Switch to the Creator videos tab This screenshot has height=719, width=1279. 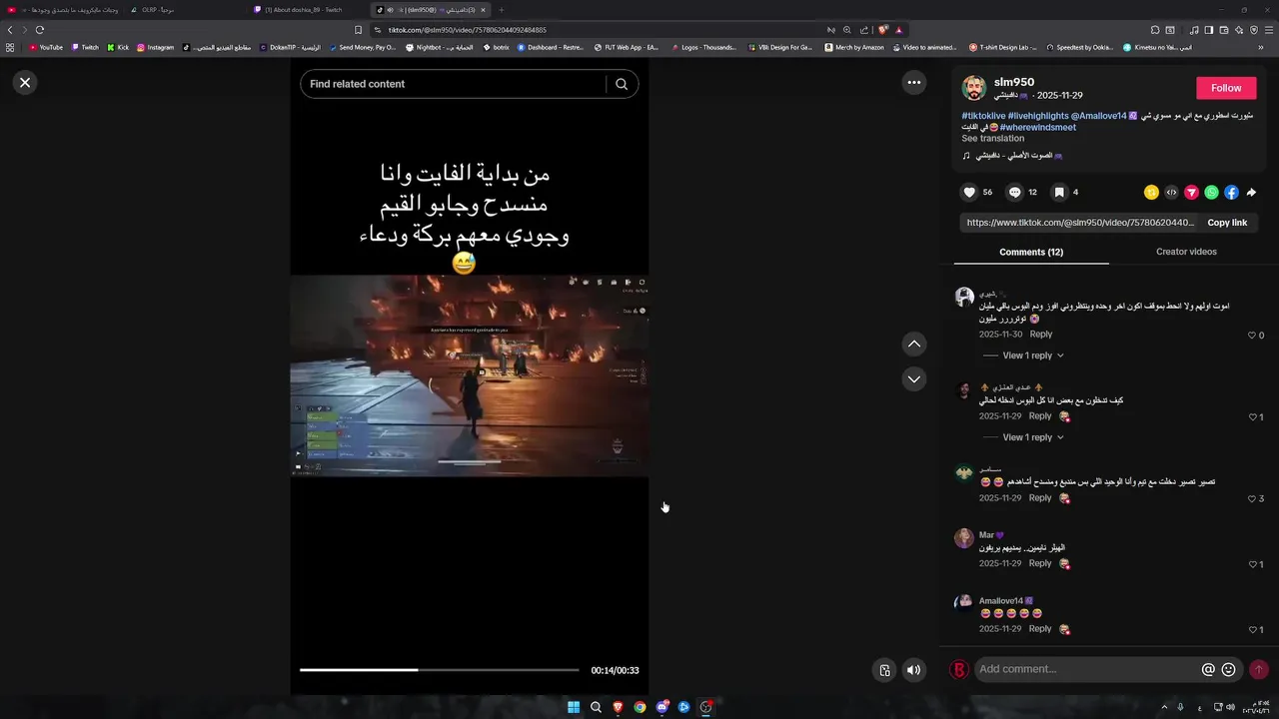point(1186,252)
